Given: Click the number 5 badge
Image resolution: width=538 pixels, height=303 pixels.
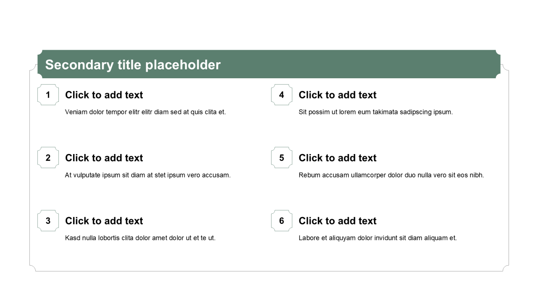Looking at the screenshot, I should (282, 158).
